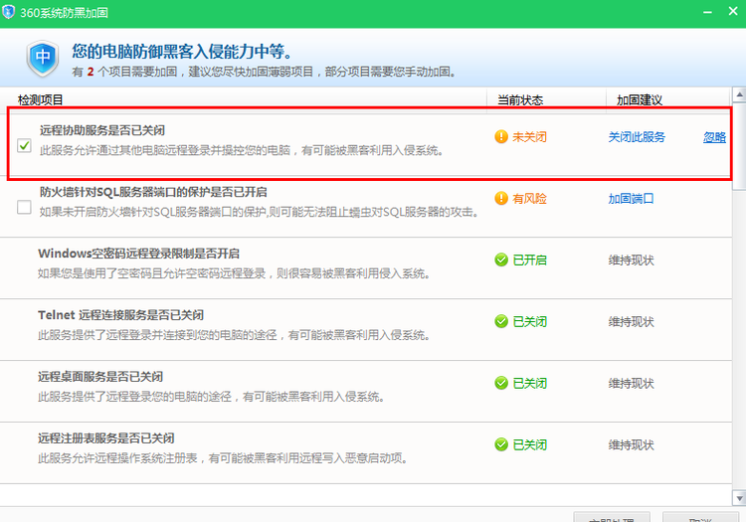Click green check icon in 远程桌面服务 row

pyautogui.click(x=501, y=384)
